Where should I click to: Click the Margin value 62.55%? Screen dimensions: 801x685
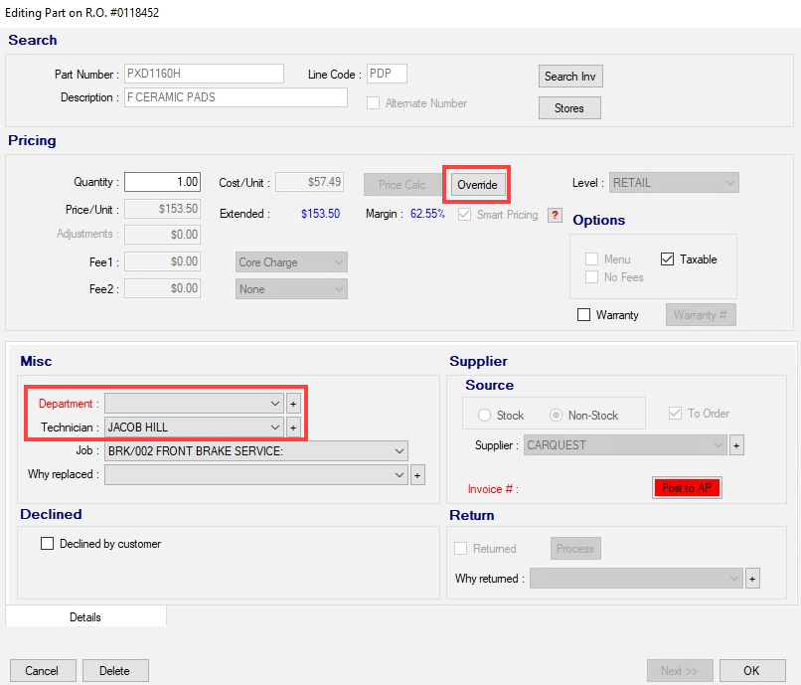(x=427, y=214)
